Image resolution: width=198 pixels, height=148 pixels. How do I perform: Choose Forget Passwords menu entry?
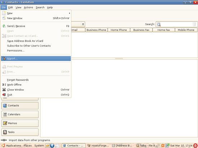(x=36, y=80)
